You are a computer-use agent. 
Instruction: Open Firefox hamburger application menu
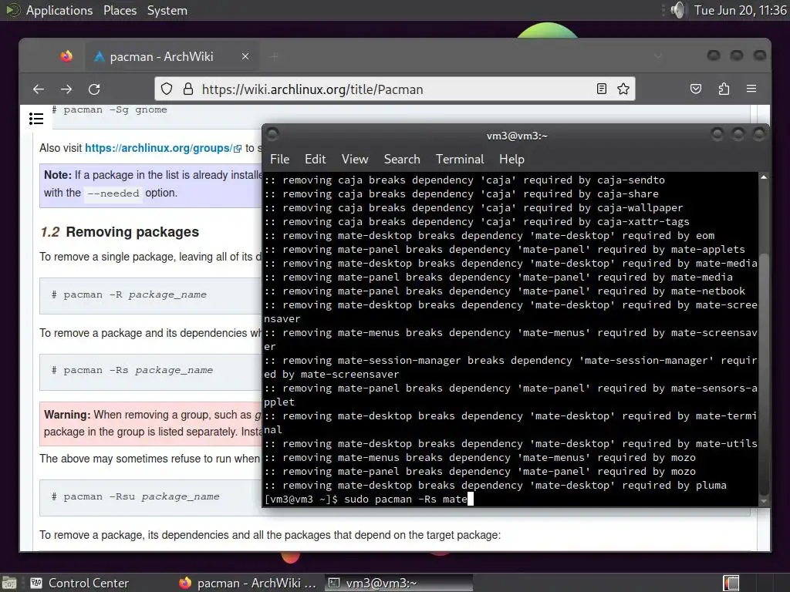pyautogui.click(x=751, y=89)
